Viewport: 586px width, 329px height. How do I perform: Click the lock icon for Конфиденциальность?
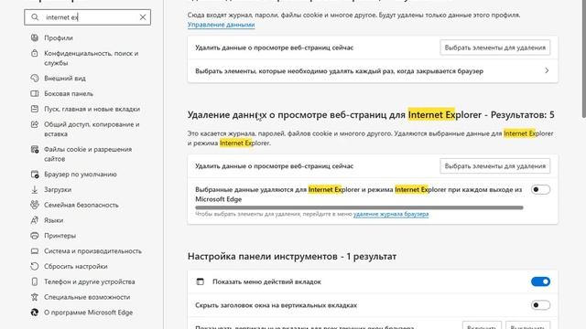(x=35, y=53)
